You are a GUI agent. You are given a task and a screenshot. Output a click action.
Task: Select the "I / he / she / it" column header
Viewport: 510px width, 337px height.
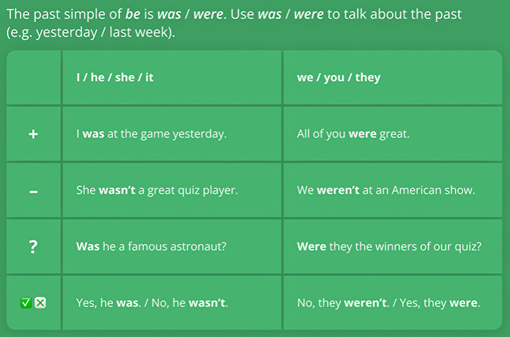(x=115, y=78)
